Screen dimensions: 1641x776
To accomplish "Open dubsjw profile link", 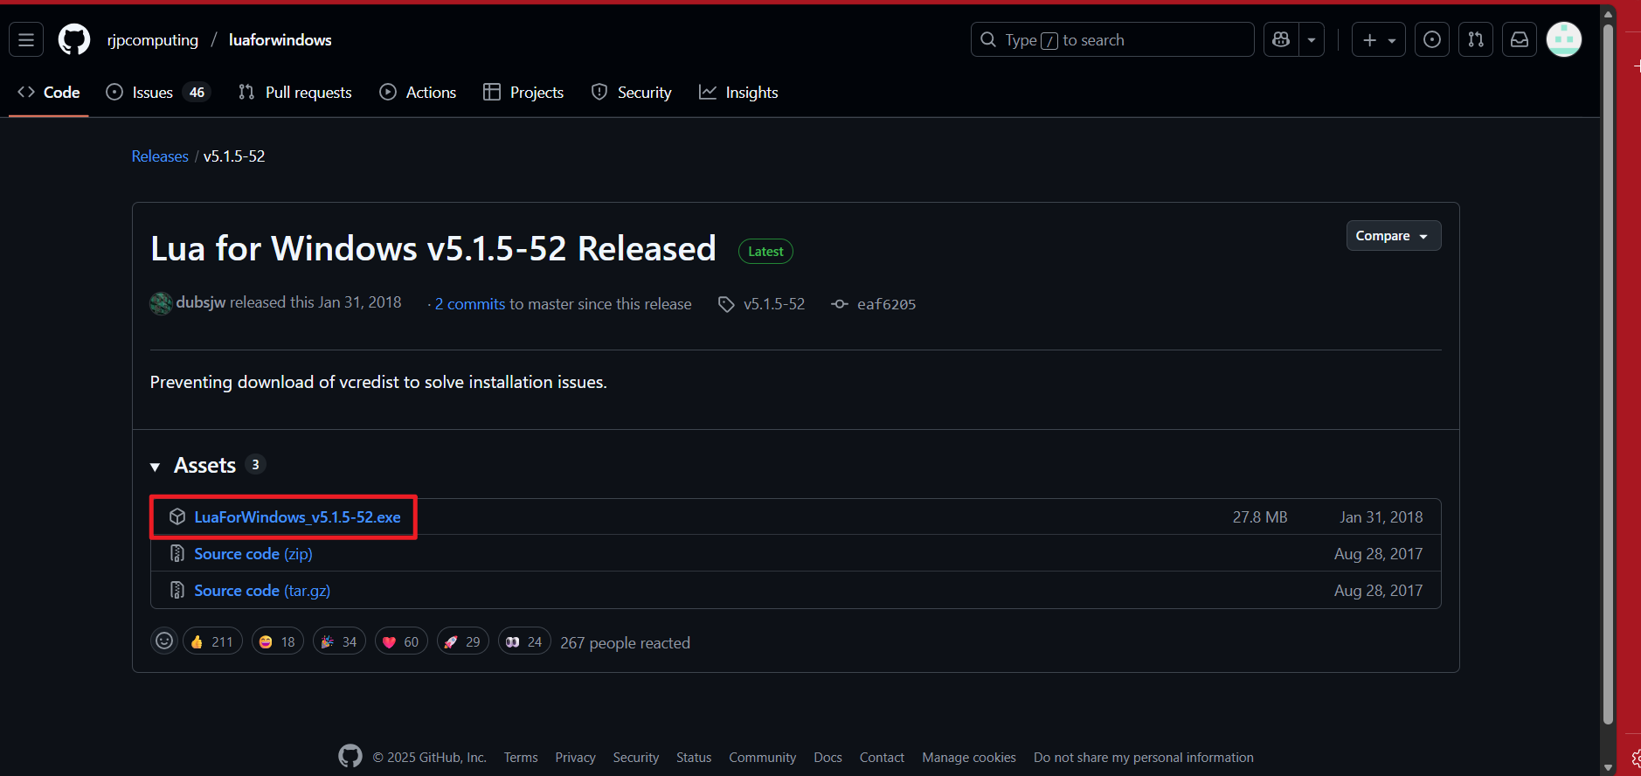I will click(x=201, y=302).
